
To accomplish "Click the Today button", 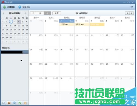I will pos(57,13).
